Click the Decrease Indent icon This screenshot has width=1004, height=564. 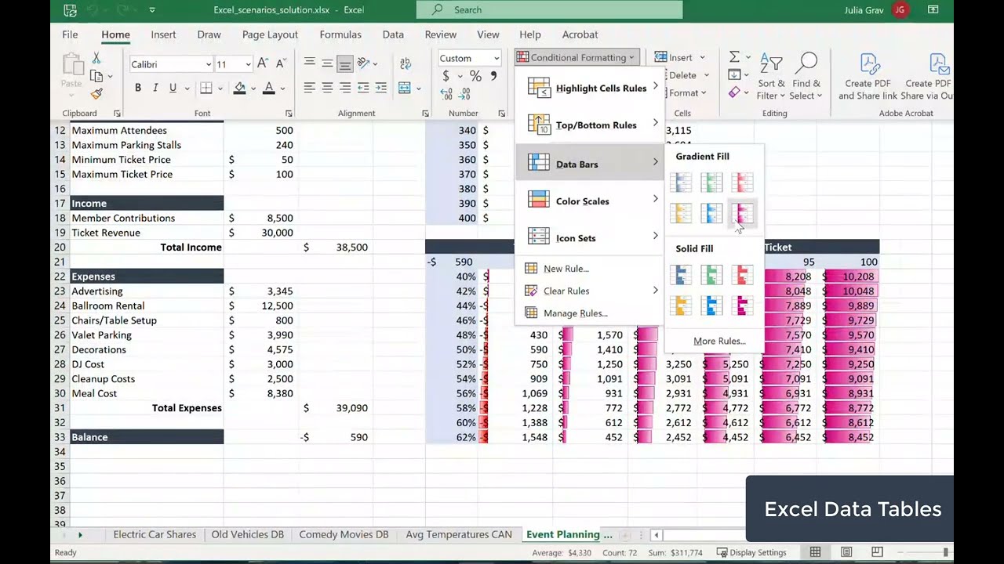[363, 88]
